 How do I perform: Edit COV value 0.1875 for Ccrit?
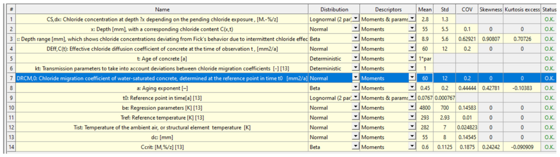(467, 147)
